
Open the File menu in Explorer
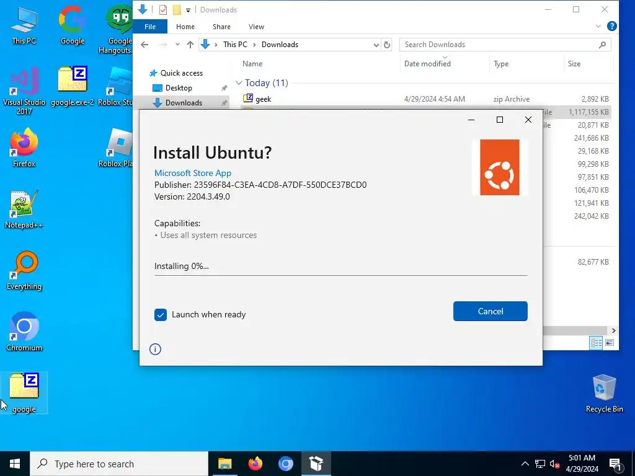tap(150, 27)
